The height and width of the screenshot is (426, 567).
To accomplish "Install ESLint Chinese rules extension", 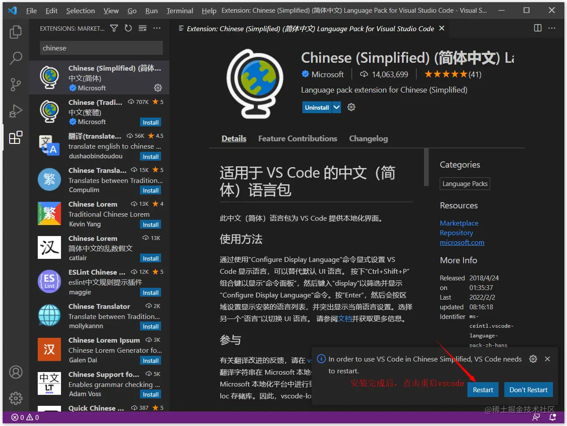I will point(151,293).
